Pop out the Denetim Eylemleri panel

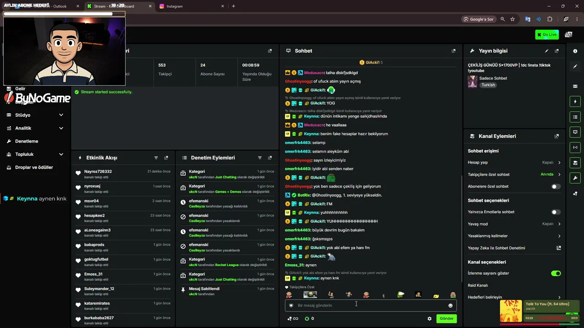point(270,158)
